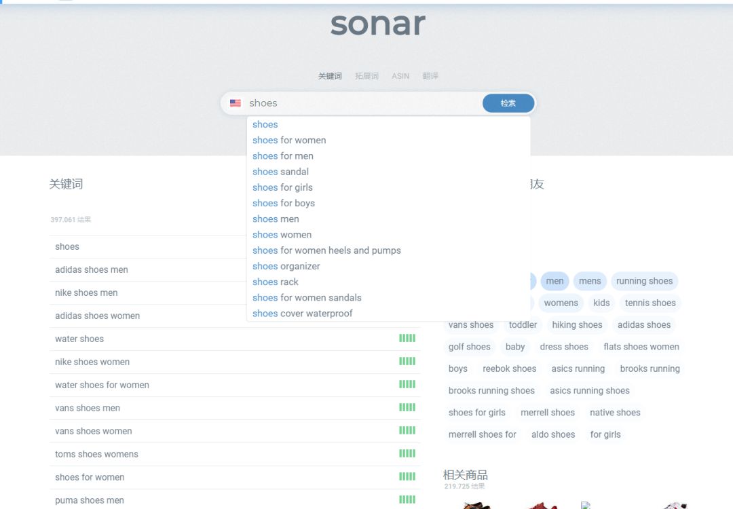Click the US flag country selector
Image resolution: width=733 pixels, height=509 pixels.
[236, 103]
